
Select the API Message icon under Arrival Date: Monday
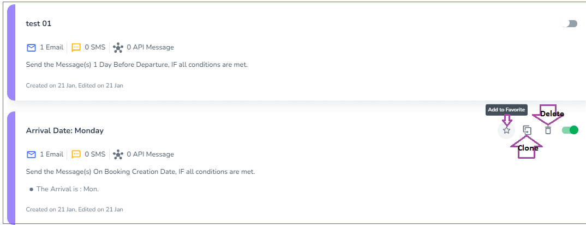coord(118,154)
